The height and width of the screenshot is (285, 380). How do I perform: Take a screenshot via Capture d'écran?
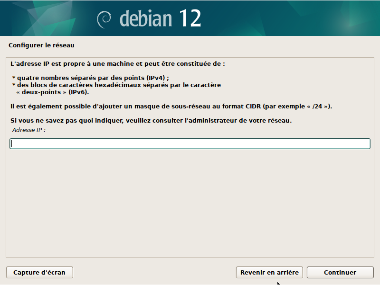(39, 272)
